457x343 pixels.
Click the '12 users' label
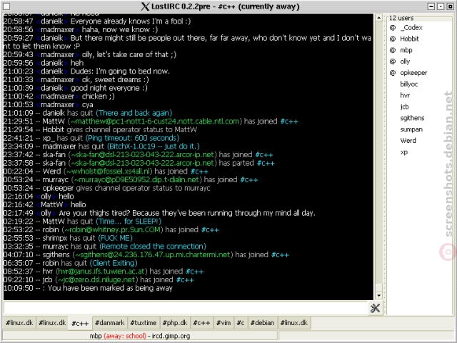401,18
